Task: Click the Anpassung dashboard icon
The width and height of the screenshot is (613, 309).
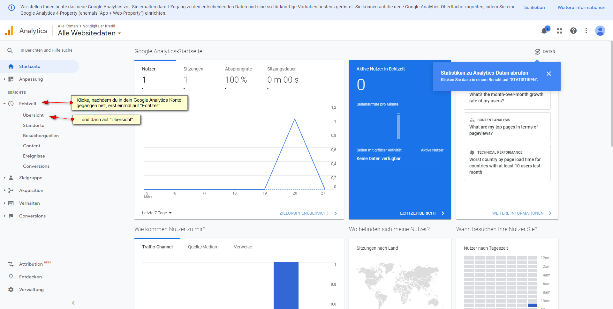Action: 11,79
